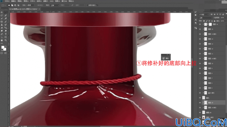Select the Clone Stamp tool
The height and width of the screenshot is (127, 227).
[x=2, y=25]
